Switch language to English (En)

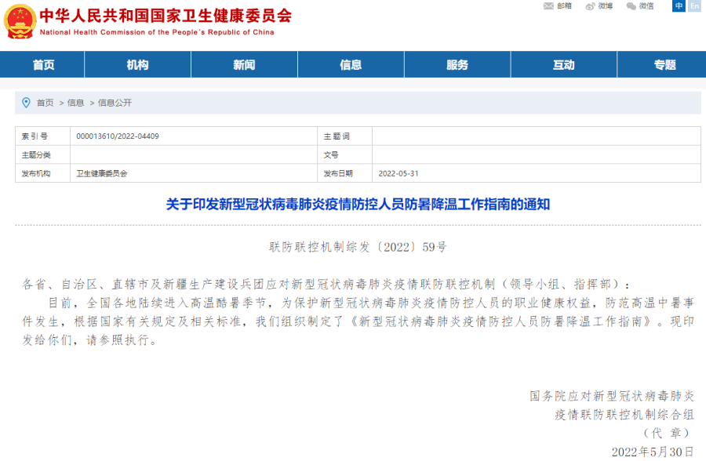pyautogui.click(x=693, y=6)
